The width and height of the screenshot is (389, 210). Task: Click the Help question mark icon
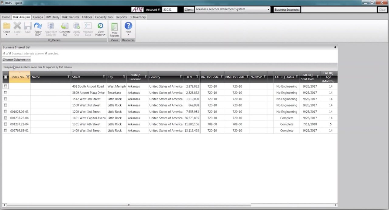[128, 26]
